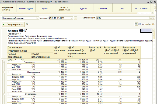Viewport: 157px width, 104px height.
Task: Click the green-arrow Сформировать button
Action: click(13, 24)
